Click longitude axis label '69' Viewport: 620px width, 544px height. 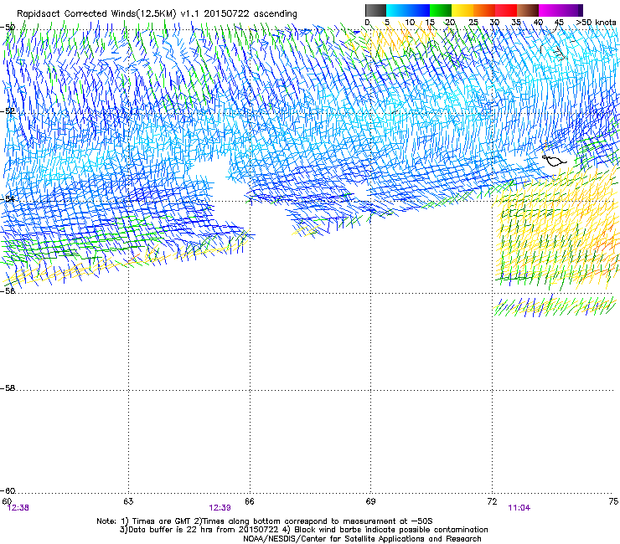(x=370, y=501)
